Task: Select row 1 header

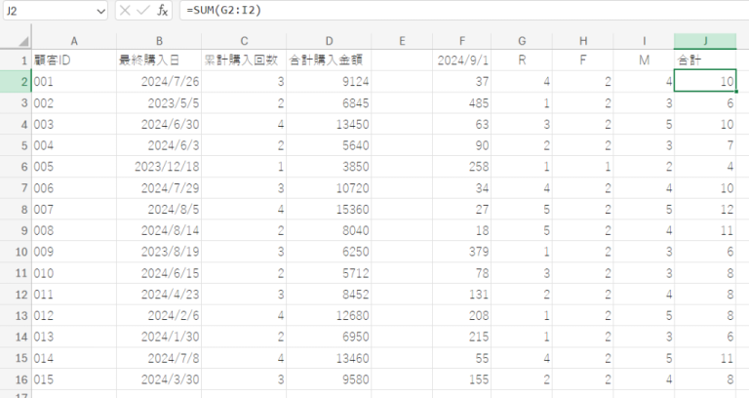Action: point(16,60)
